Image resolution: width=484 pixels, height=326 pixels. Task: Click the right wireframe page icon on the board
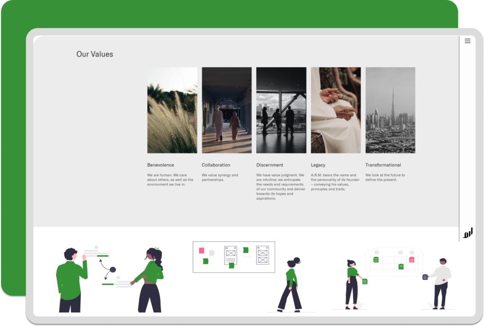262,255
